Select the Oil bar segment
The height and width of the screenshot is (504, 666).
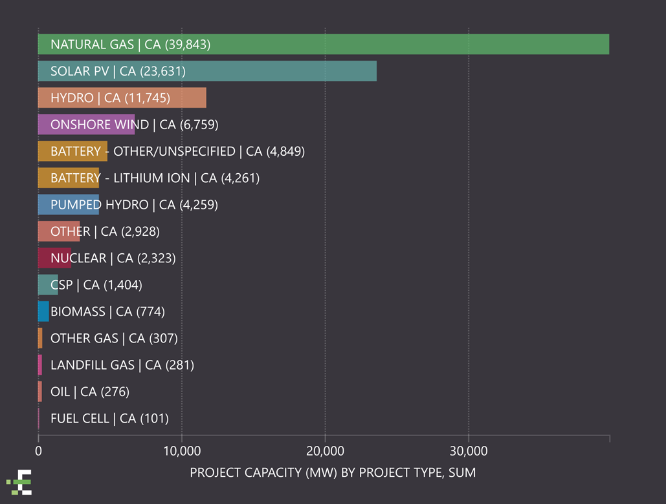click(40, 392)
